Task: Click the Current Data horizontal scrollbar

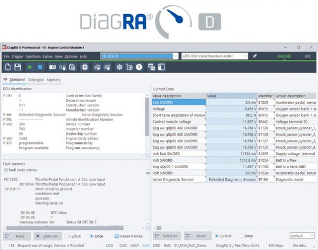Action: tap(231, 228)
